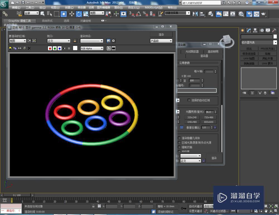Save the rendered image using floppy disk icon
The image size is (279, 215).
(10, 48)
